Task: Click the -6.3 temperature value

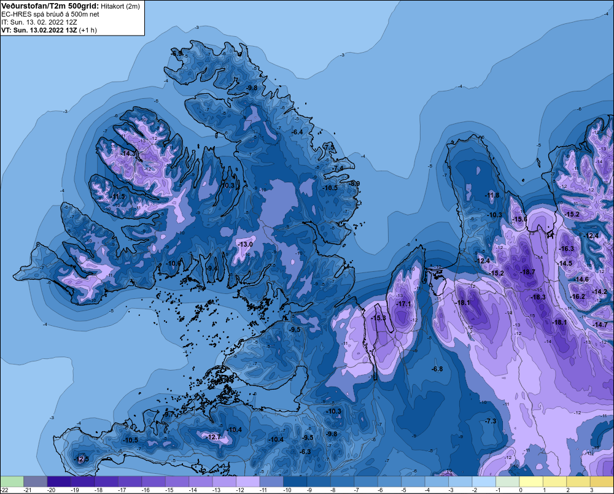Action: point(305,452)
